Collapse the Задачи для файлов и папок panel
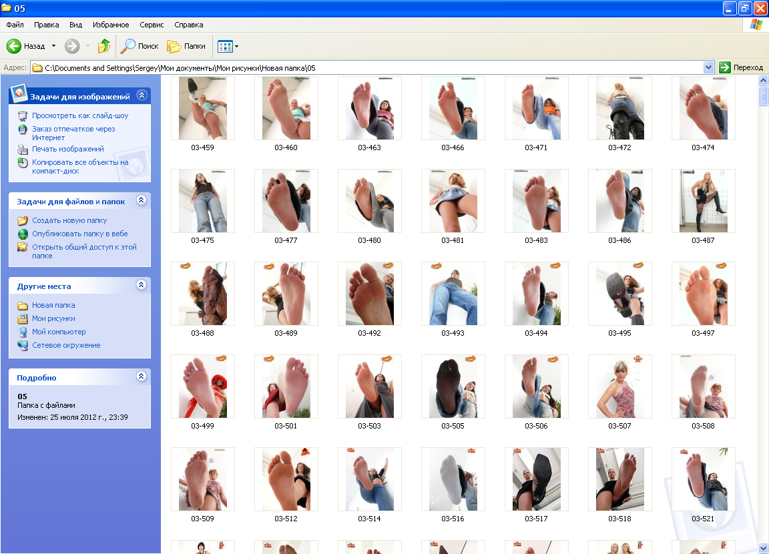Screen dimensions: 769x554 pos(142,200)
